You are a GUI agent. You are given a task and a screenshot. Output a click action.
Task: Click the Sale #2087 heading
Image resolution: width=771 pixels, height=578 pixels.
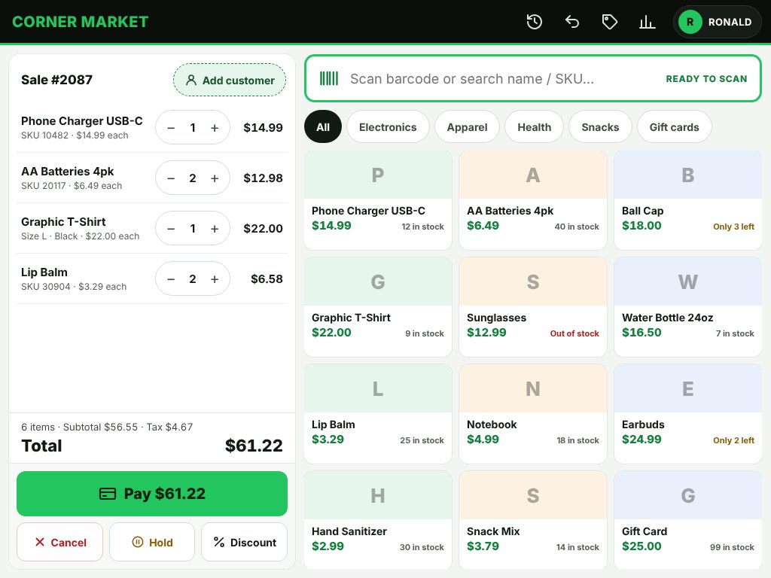pos(56,80)
